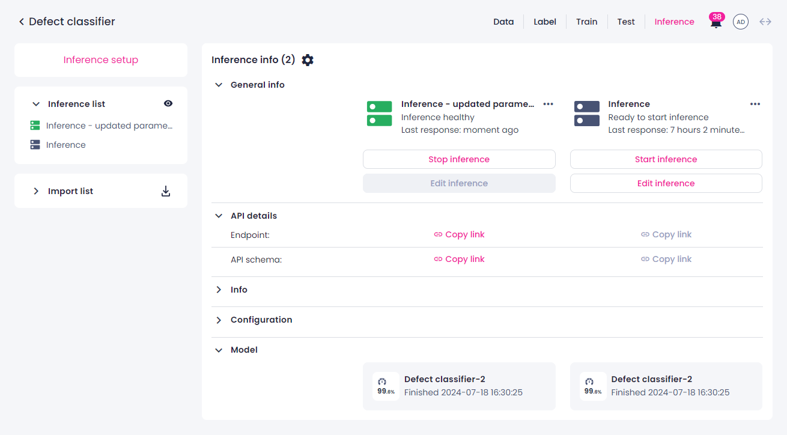Click the 'Inference healthy' status text
The image size is (787, 435).
tap(438, 117)
